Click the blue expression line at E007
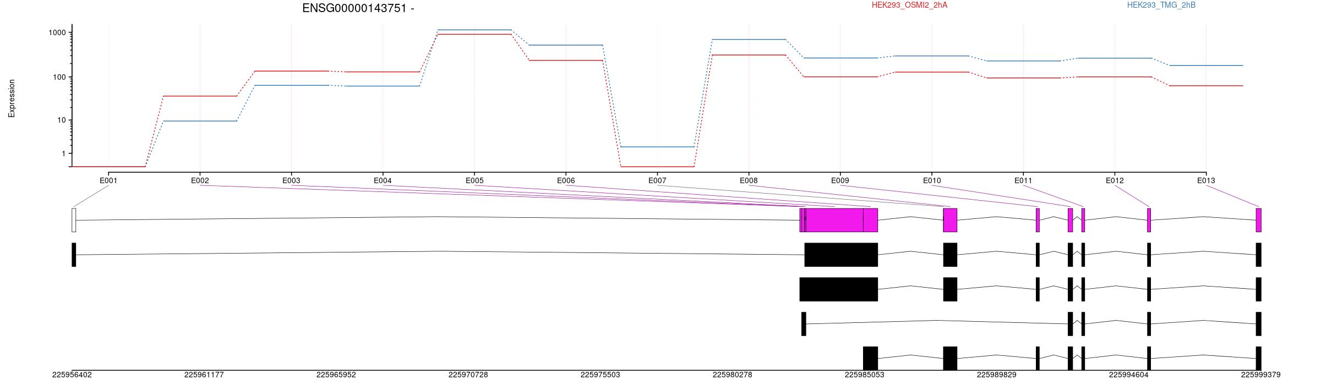 pos(657,147)
